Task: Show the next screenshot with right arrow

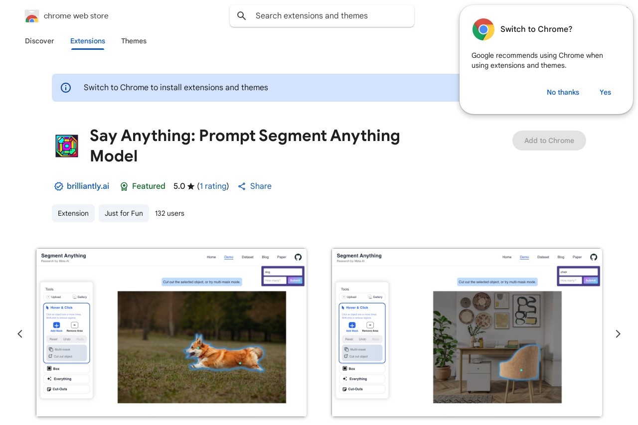Action: 618,334
